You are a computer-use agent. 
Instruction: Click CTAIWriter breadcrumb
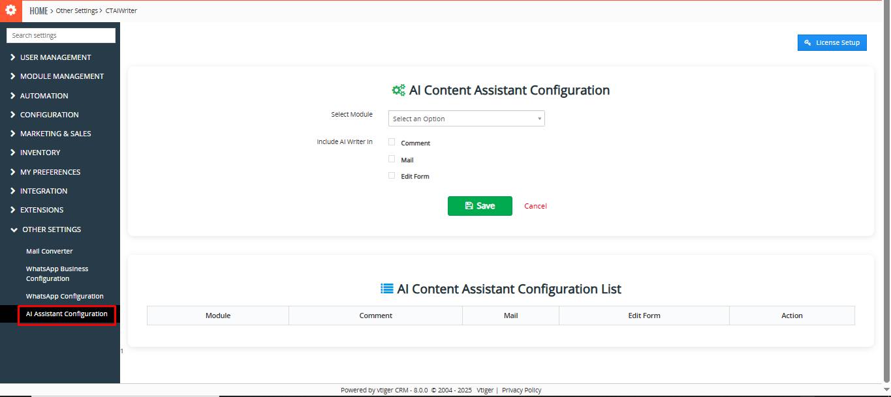(121, 11)
